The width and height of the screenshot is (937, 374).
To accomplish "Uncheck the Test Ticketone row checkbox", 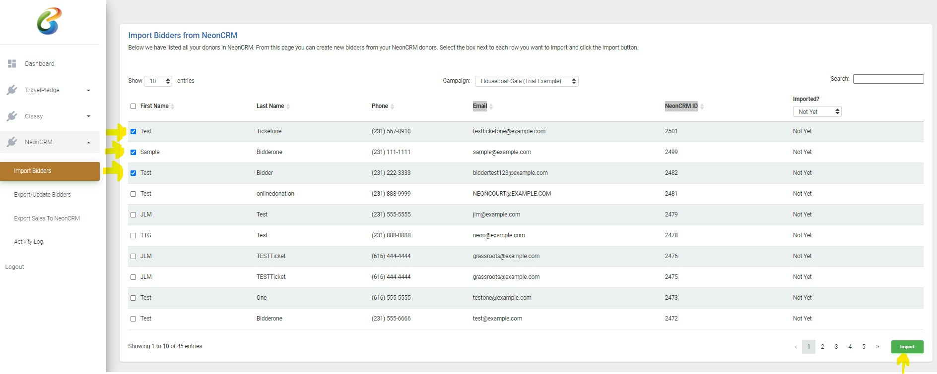I will [x=133, y=131].
